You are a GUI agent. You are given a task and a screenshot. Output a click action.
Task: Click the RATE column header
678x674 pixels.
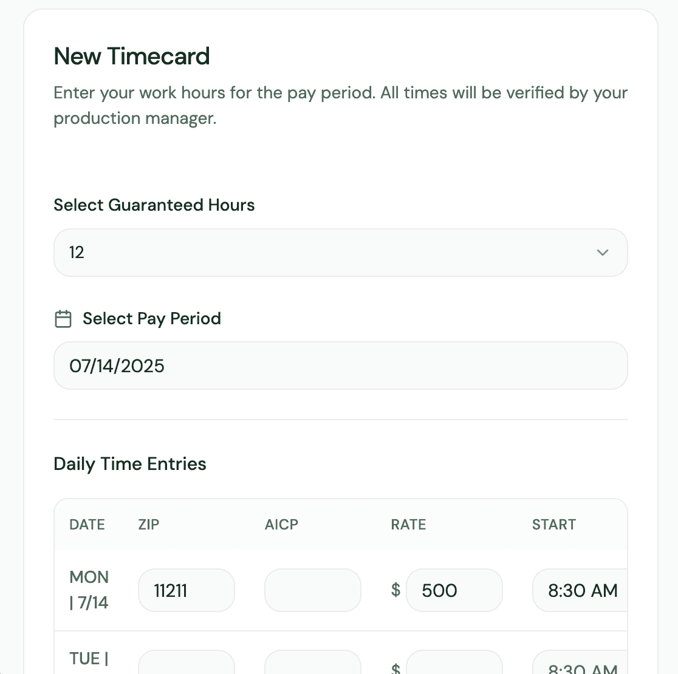[x=409, y=525]
